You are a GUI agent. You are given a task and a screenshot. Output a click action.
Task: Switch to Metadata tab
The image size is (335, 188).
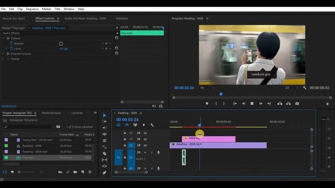tap(122, 19)
